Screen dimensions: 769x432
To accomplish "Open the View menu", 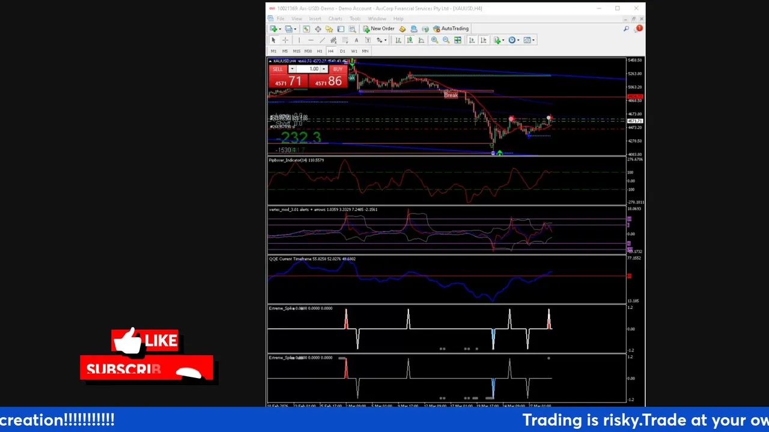I will [297, 19].
